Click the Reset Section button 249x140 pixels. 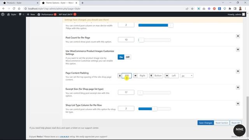pos(222,123)
